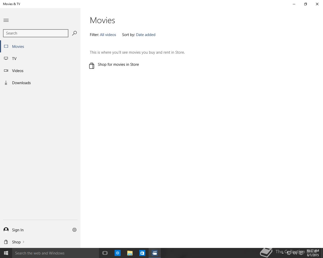Click Shop for movies in Store

pyautogui.click(x=118, y=64)
